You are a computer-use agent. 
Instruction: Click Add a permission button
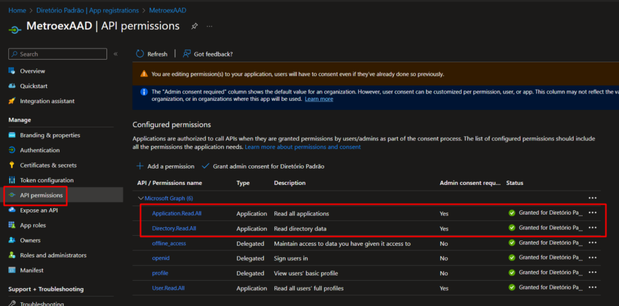point(165,166)
